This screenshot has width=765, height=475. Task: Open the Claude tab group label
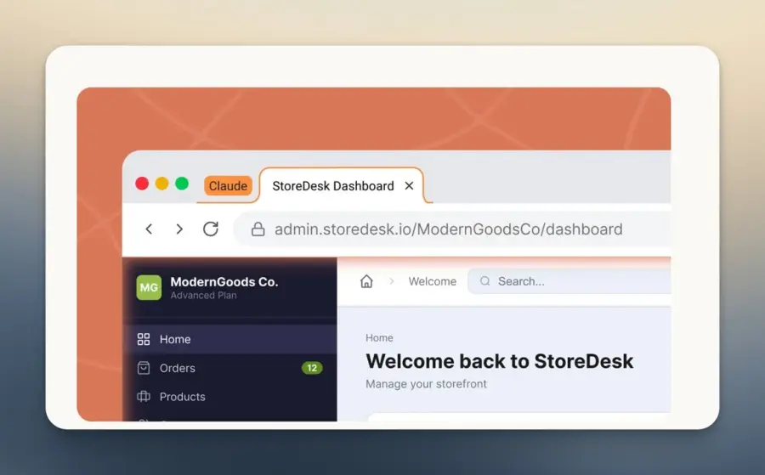tap(228, 186)
